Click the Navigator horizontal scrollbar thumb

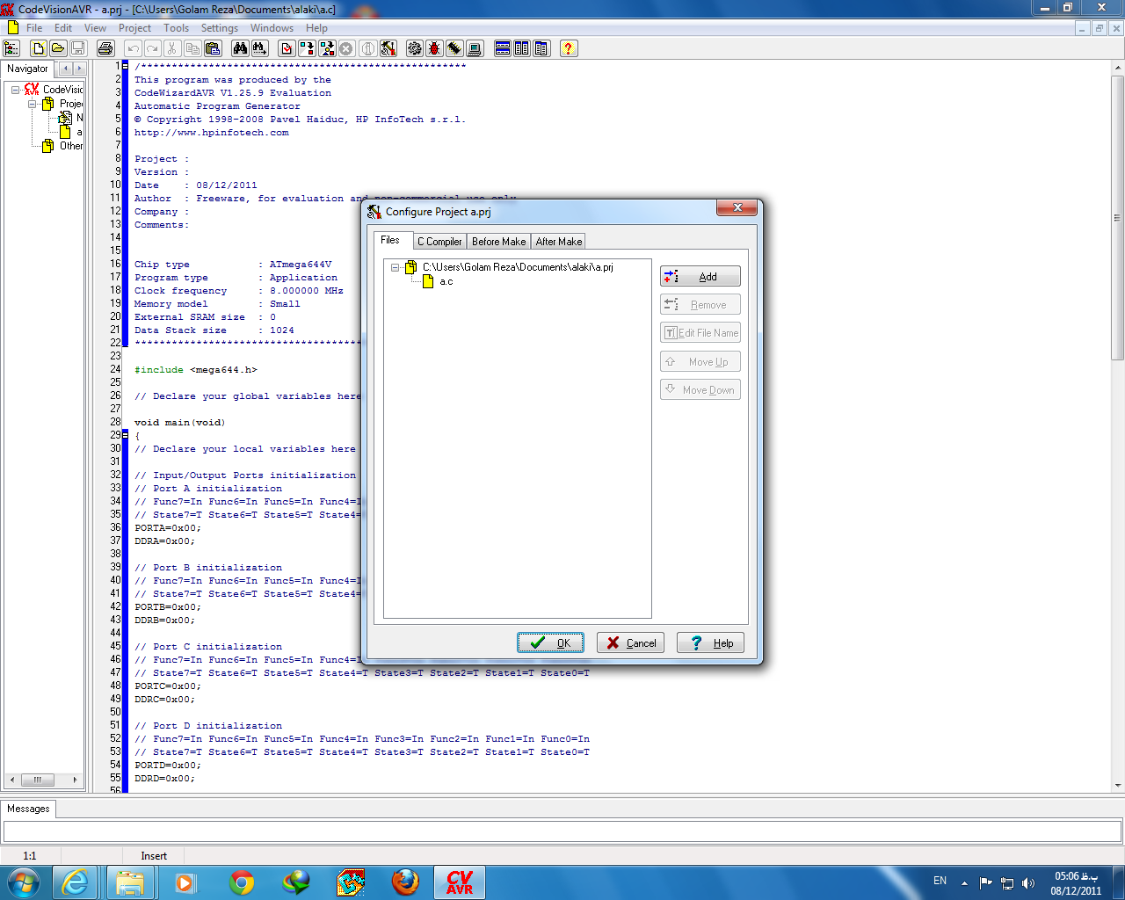tap(37, 780)
